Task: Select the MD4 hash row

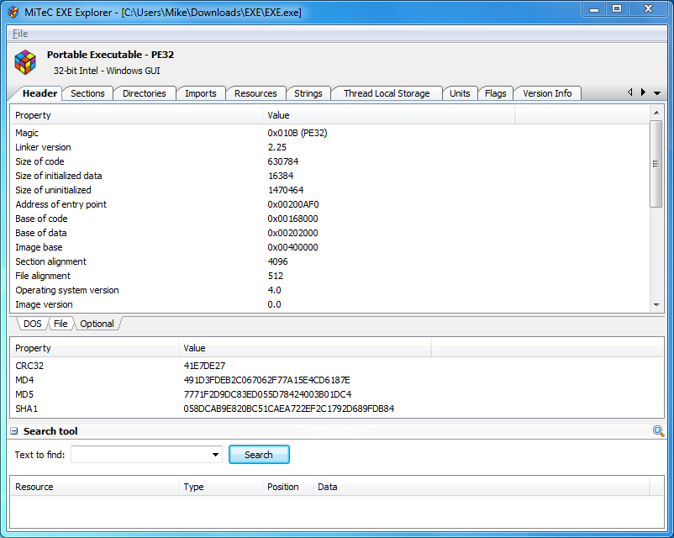Action: (x=337, y=380)
